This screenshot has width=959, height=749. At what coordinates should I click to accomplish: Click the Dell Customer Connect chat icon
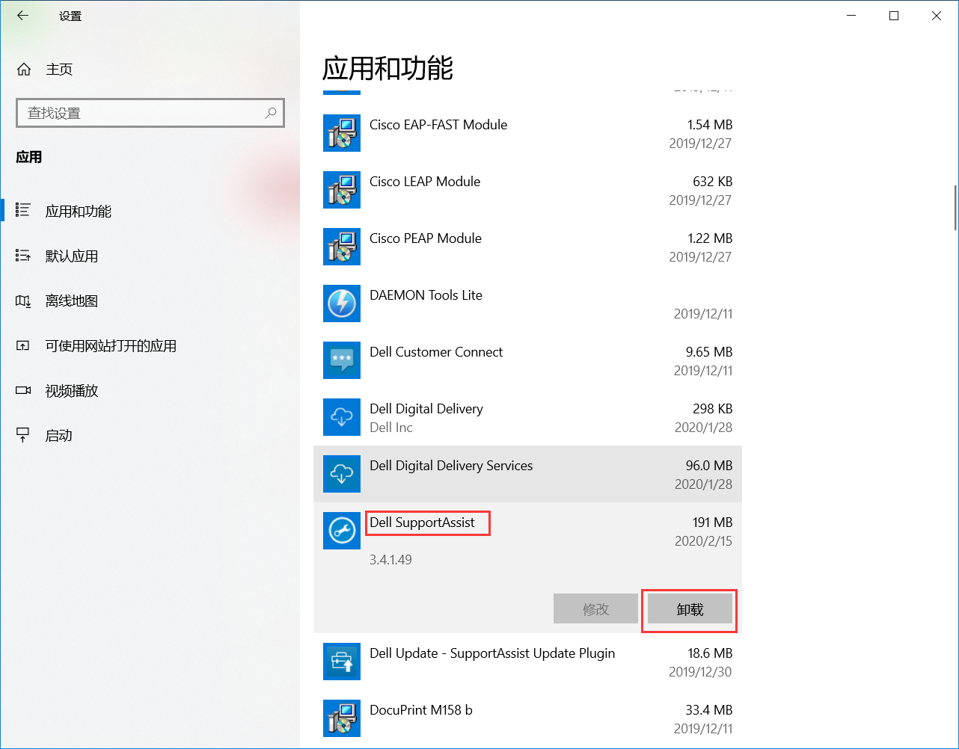342,360
